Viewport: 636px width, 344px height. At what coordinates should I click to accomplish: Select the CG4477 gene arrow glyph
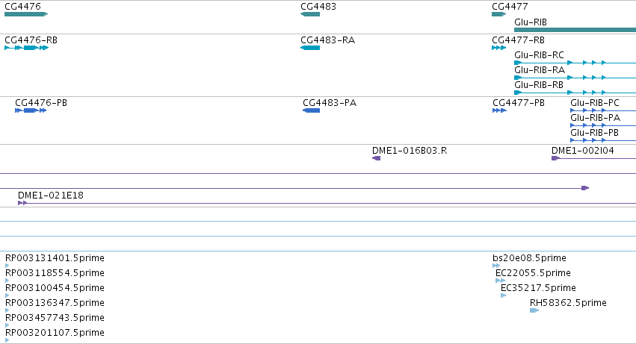(x=499, y=14)
